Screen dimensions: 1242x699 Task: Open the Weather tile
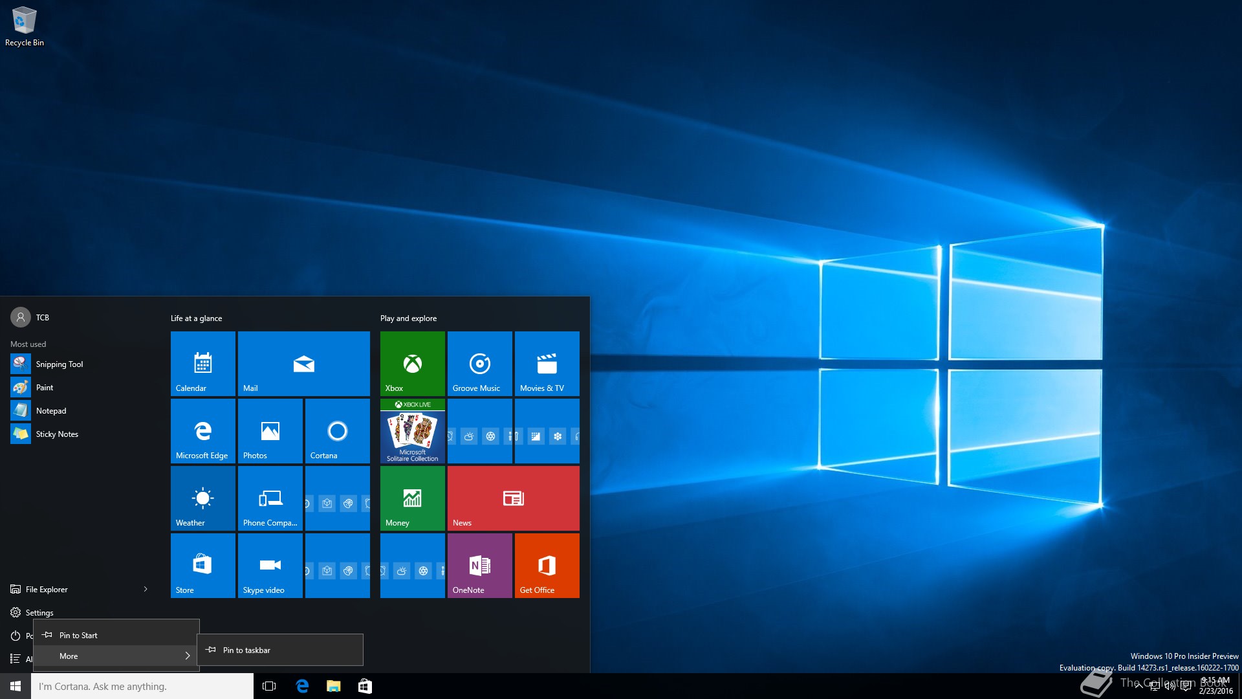pyautogui.click(x=202, y=498)
